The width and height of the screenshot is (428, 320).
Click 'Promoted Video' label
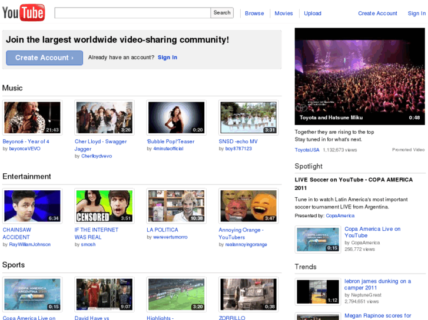(409, 150)
